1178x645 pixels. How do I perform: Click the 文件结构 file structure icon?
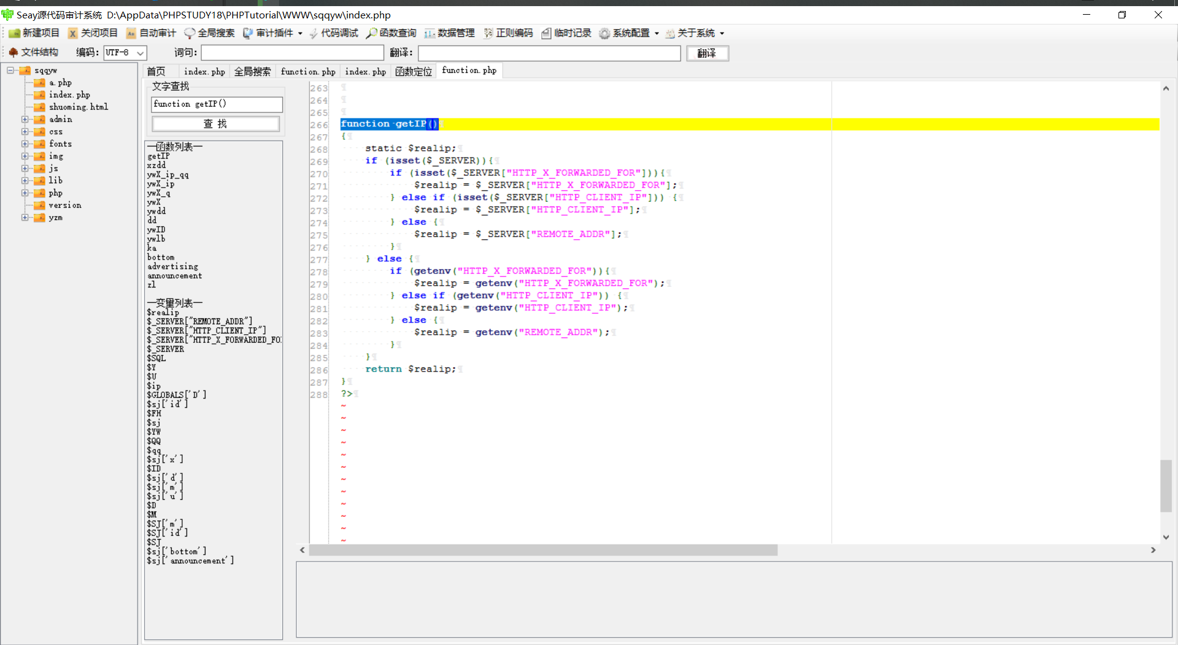click(13, 52)
